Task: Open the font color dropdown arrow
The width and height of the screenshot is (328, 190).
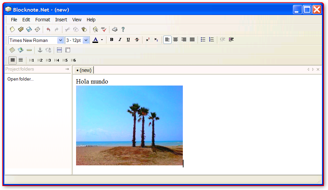Action: pos(102,40)
